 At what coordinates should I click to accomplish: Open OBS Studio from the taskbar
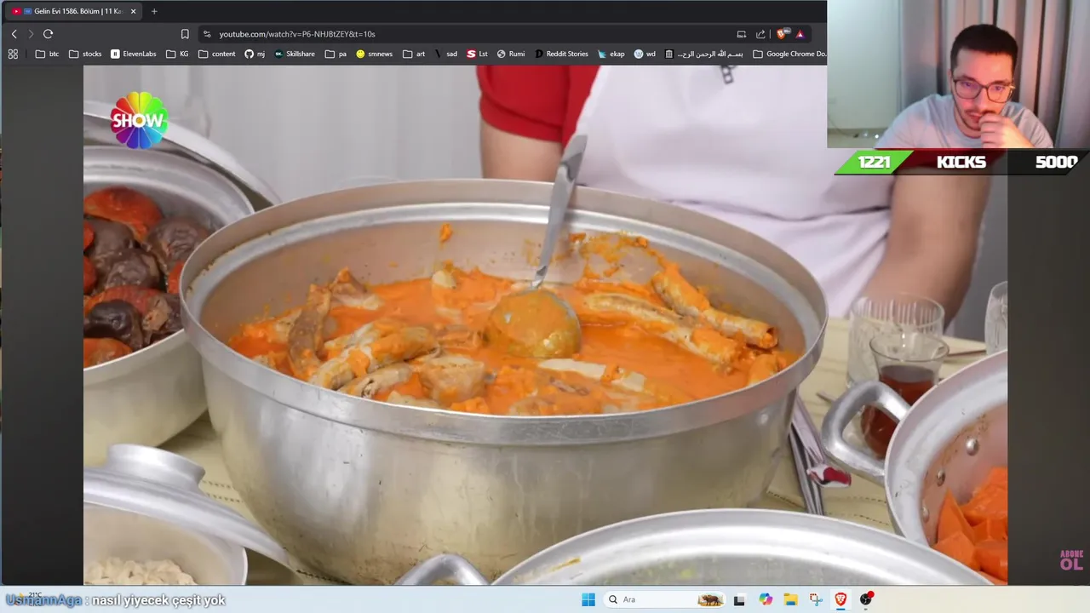pos(866,599)
